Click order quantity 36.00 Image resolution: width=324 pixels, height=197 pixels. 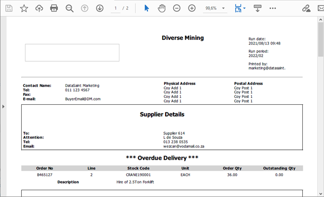[x=232, y=175]
